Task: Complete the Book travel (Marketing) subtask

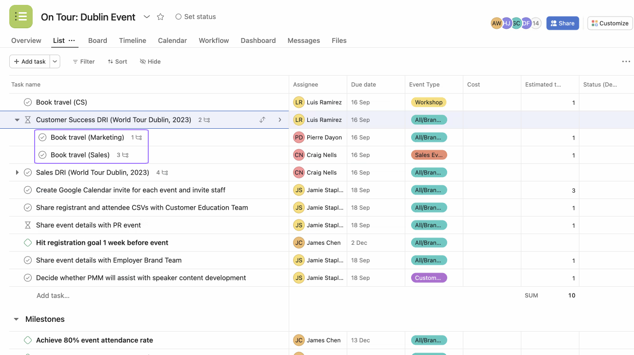Action: pos(43,137)
